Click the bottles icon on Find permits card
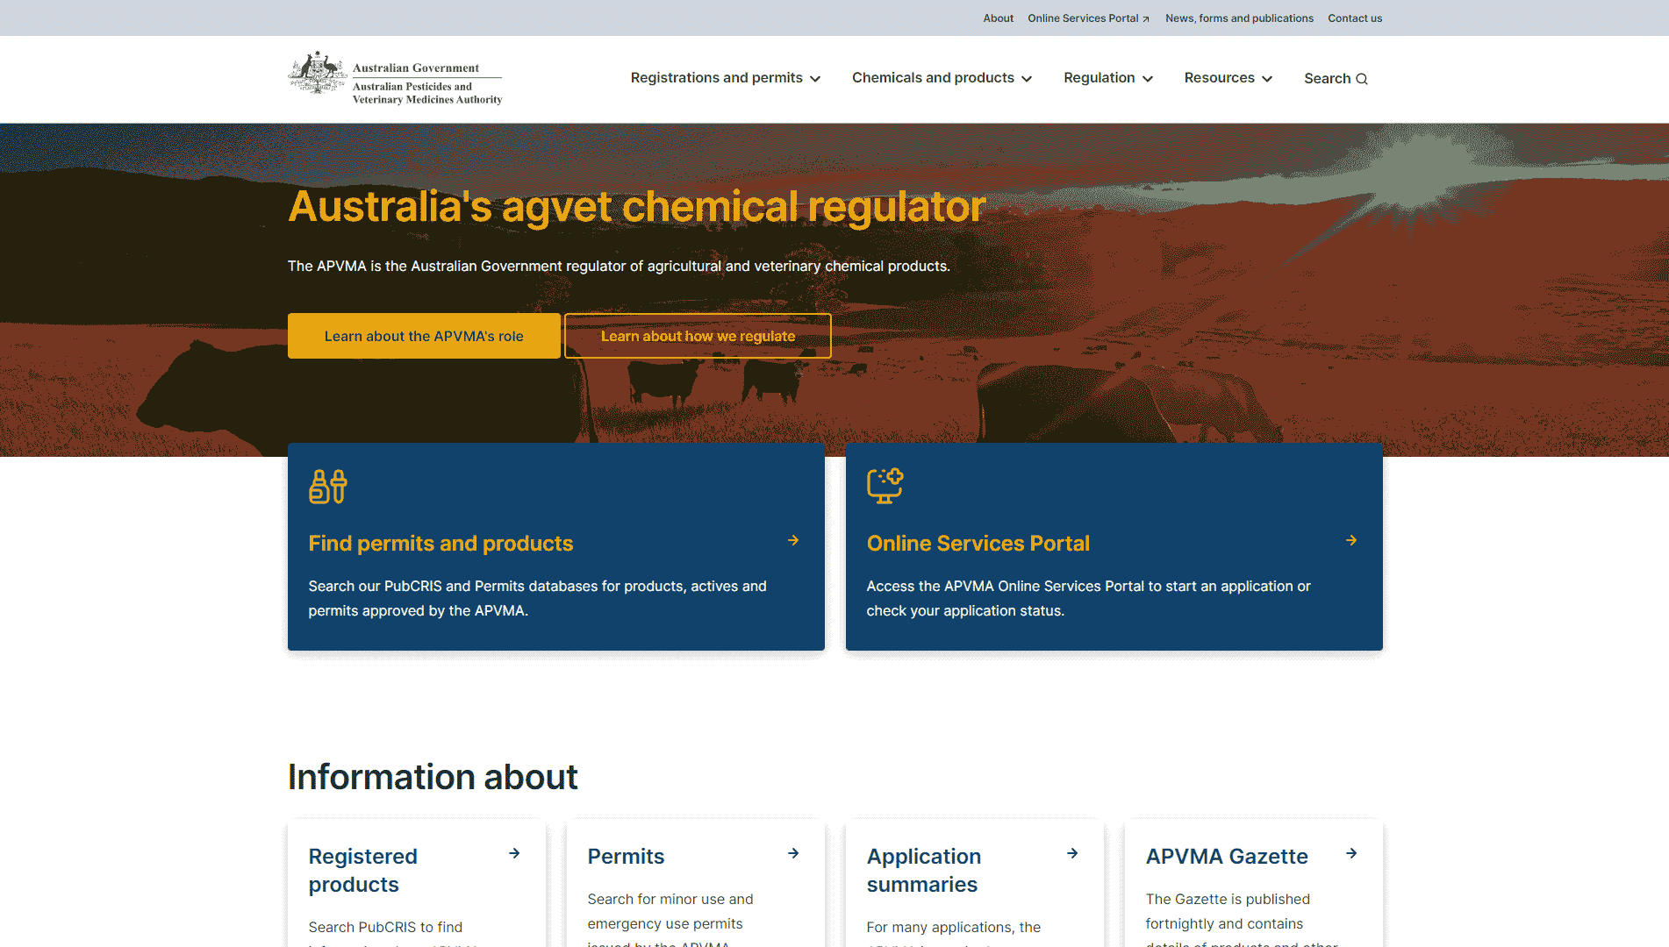 [328, 486]
